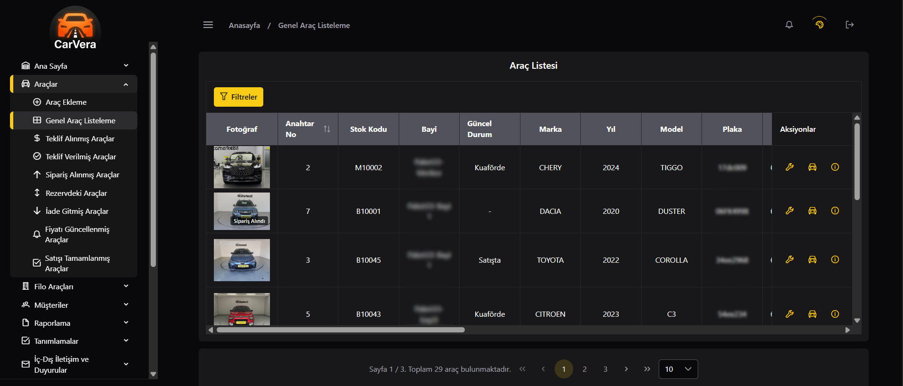Click the Filtreler button
The height and width of the screenshot is (386, 903).
pyautogui.click(x=239, y=97)
